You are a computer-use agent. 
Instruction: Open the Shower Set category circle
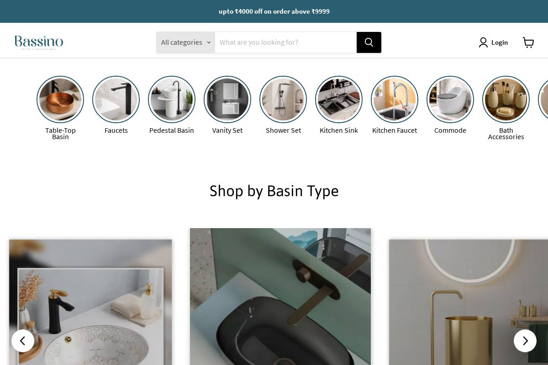point(283,99)
